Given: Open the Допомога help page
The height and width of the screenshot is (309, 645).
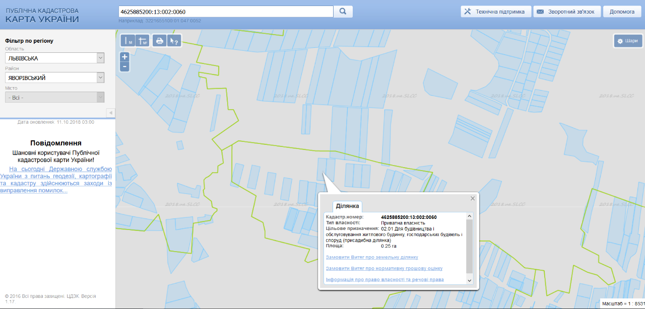Looking at the screenshot, I should (x=622, y=12).
